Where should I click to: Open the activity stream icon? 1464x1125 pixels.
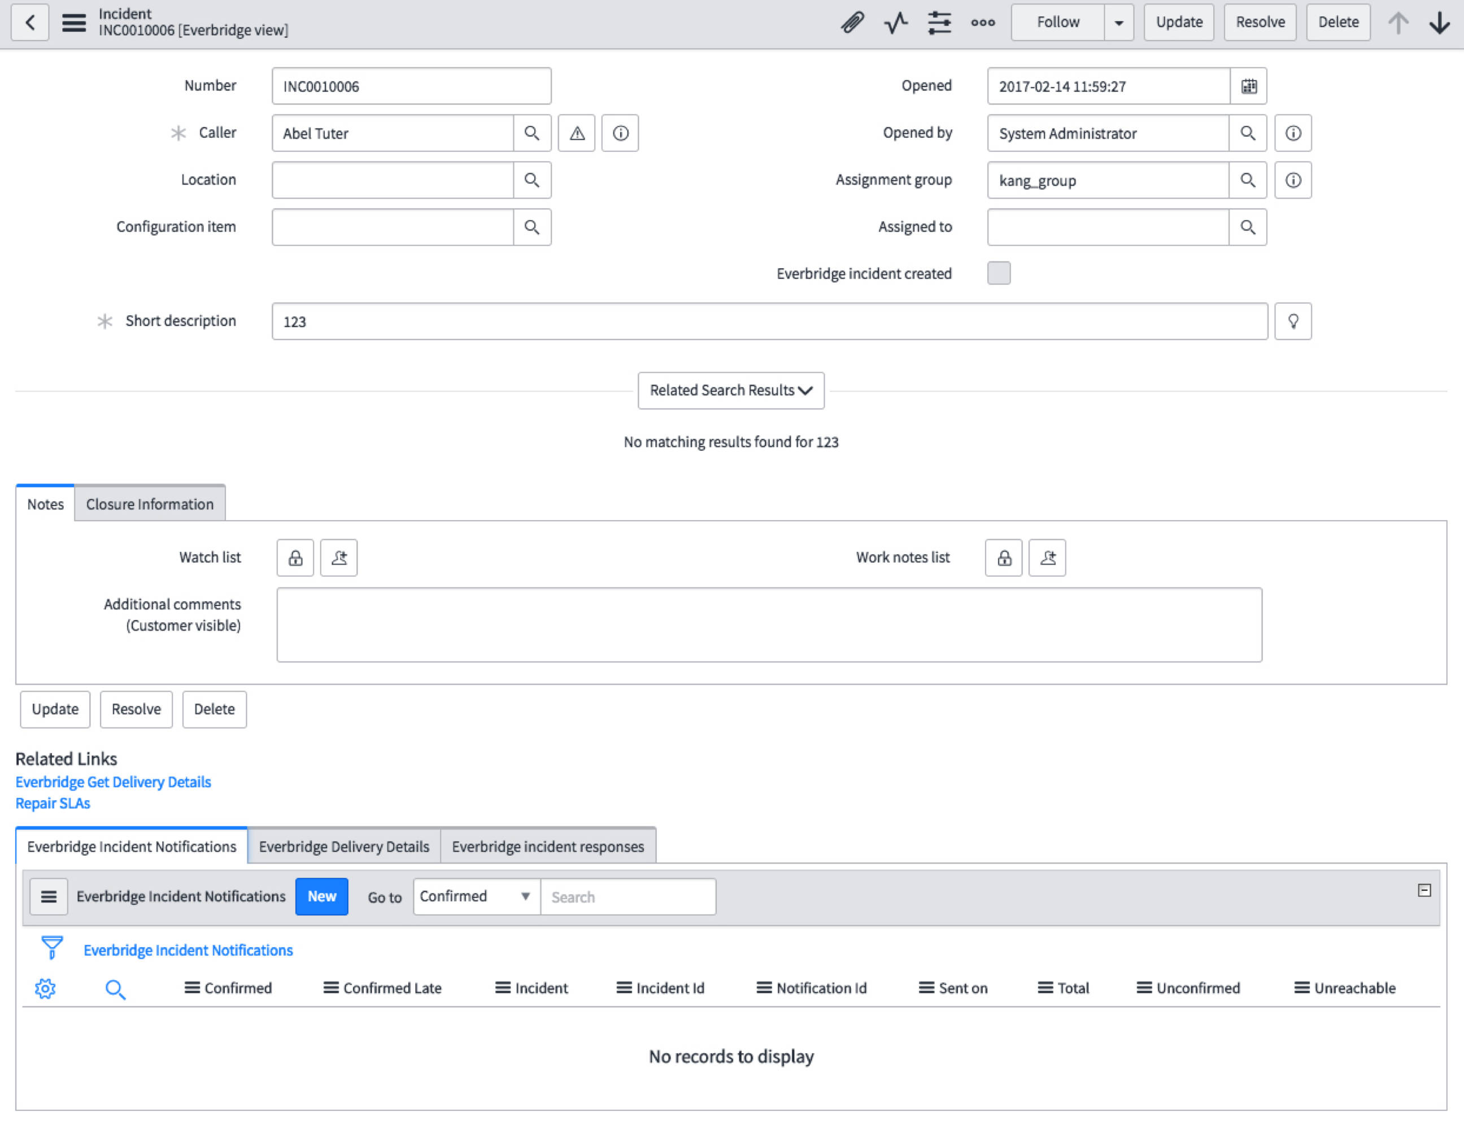tap(895, 22)
